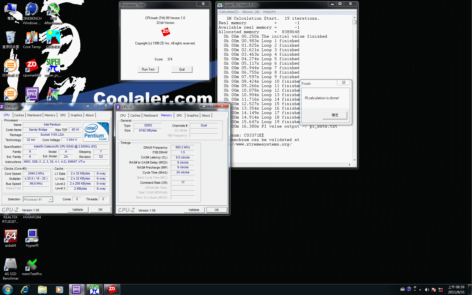Open Graphics tab in left CPU-Z
The height and width of the screenshot is (295, 472).
coord(76,115)
